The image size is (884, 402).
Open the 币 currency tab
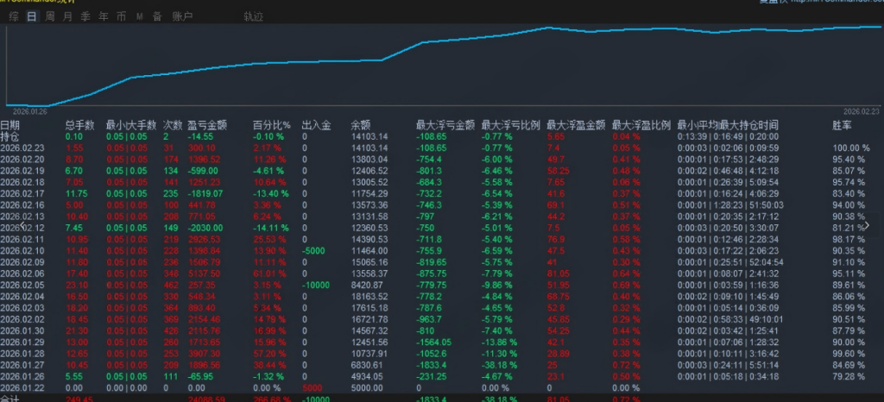point(121,17)
